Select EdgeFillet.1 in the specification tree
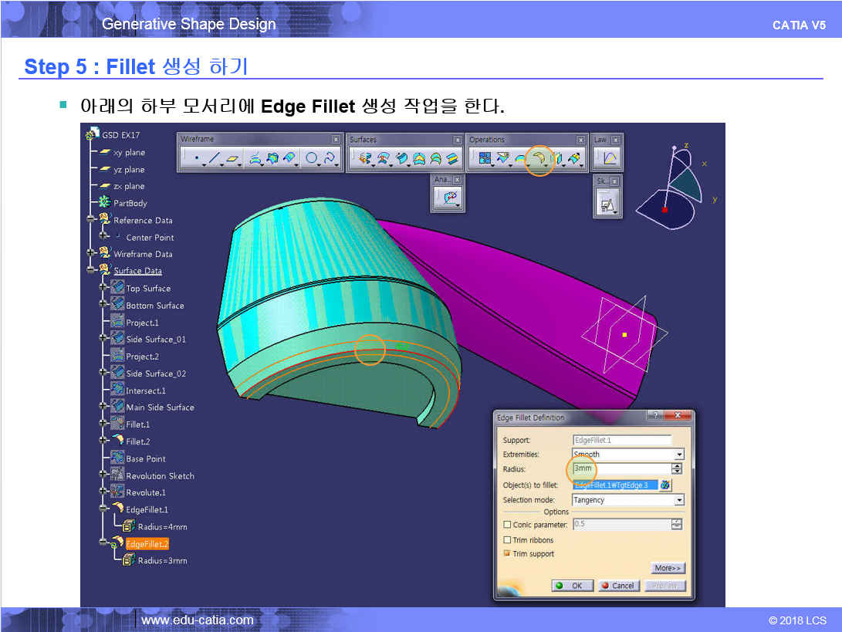 (147, 509)
